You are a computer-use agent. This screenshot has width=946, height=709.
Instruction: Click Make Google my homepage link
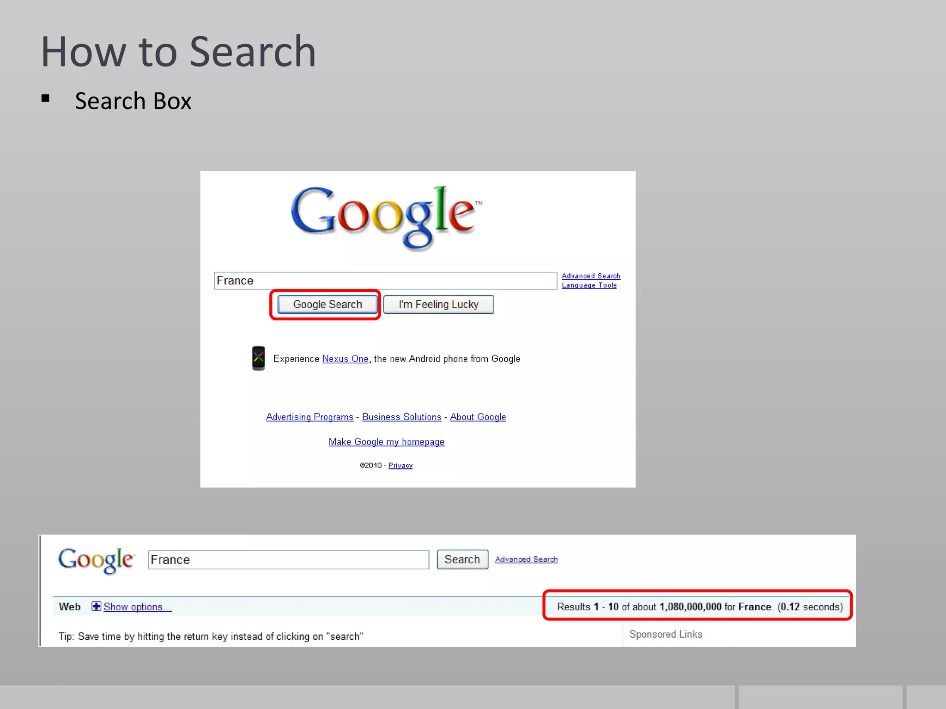(x=386, y=442)
